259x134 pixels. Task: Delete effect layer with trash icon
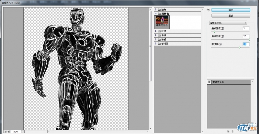pos(232,131)
